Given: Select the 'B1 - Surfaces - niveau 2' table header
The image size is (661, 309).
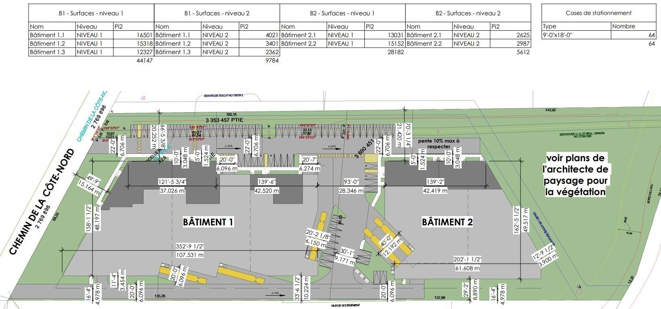Looking at the screenshot, I should 217,13.
